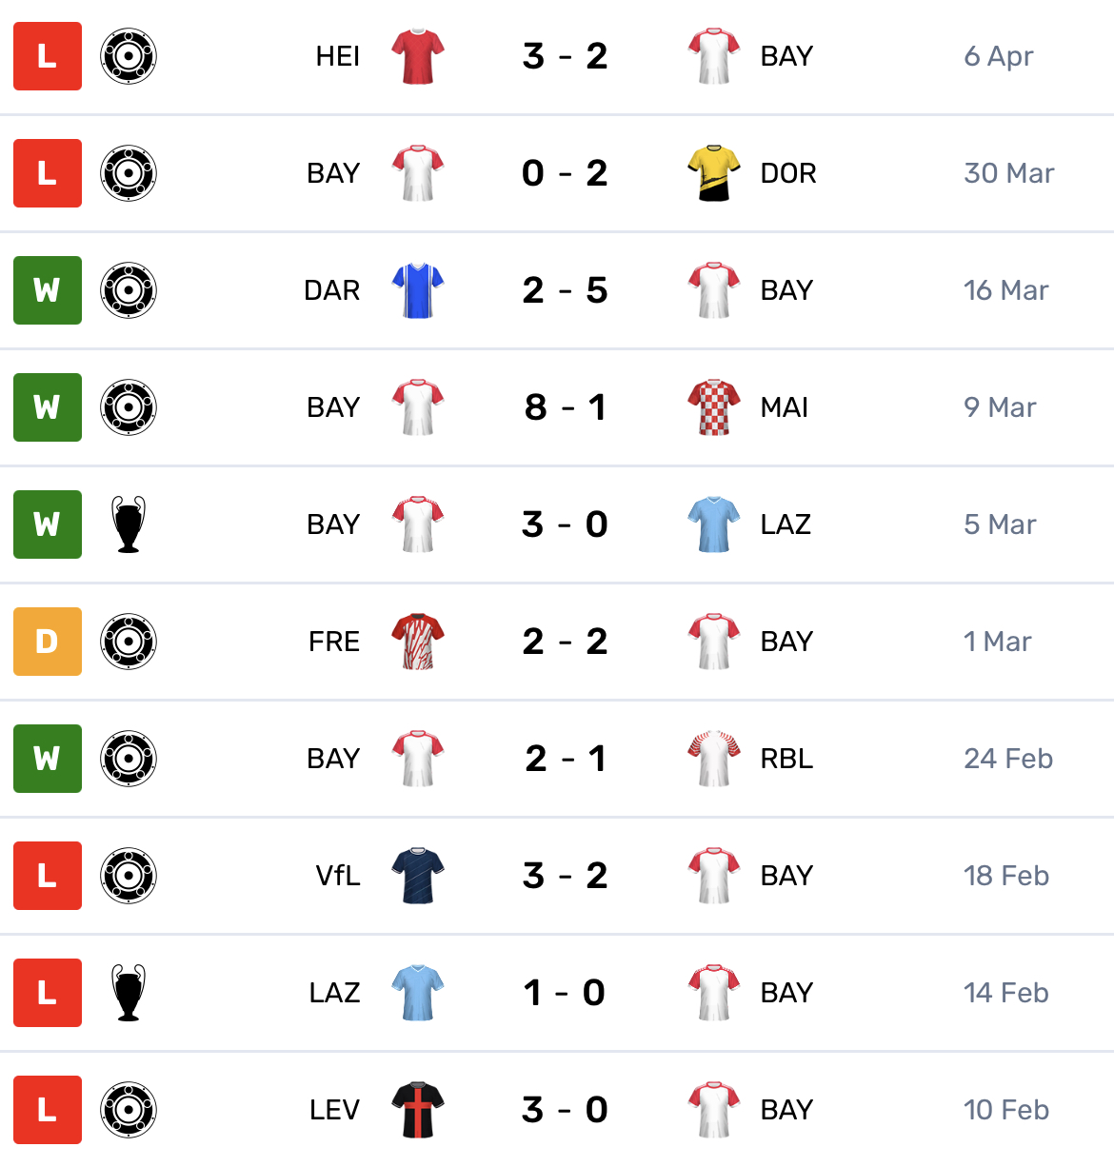Screen dimensions: 1114x1167
Task: Click the red L badge on 18 Feb match
Action: click(x=48, y=876)
